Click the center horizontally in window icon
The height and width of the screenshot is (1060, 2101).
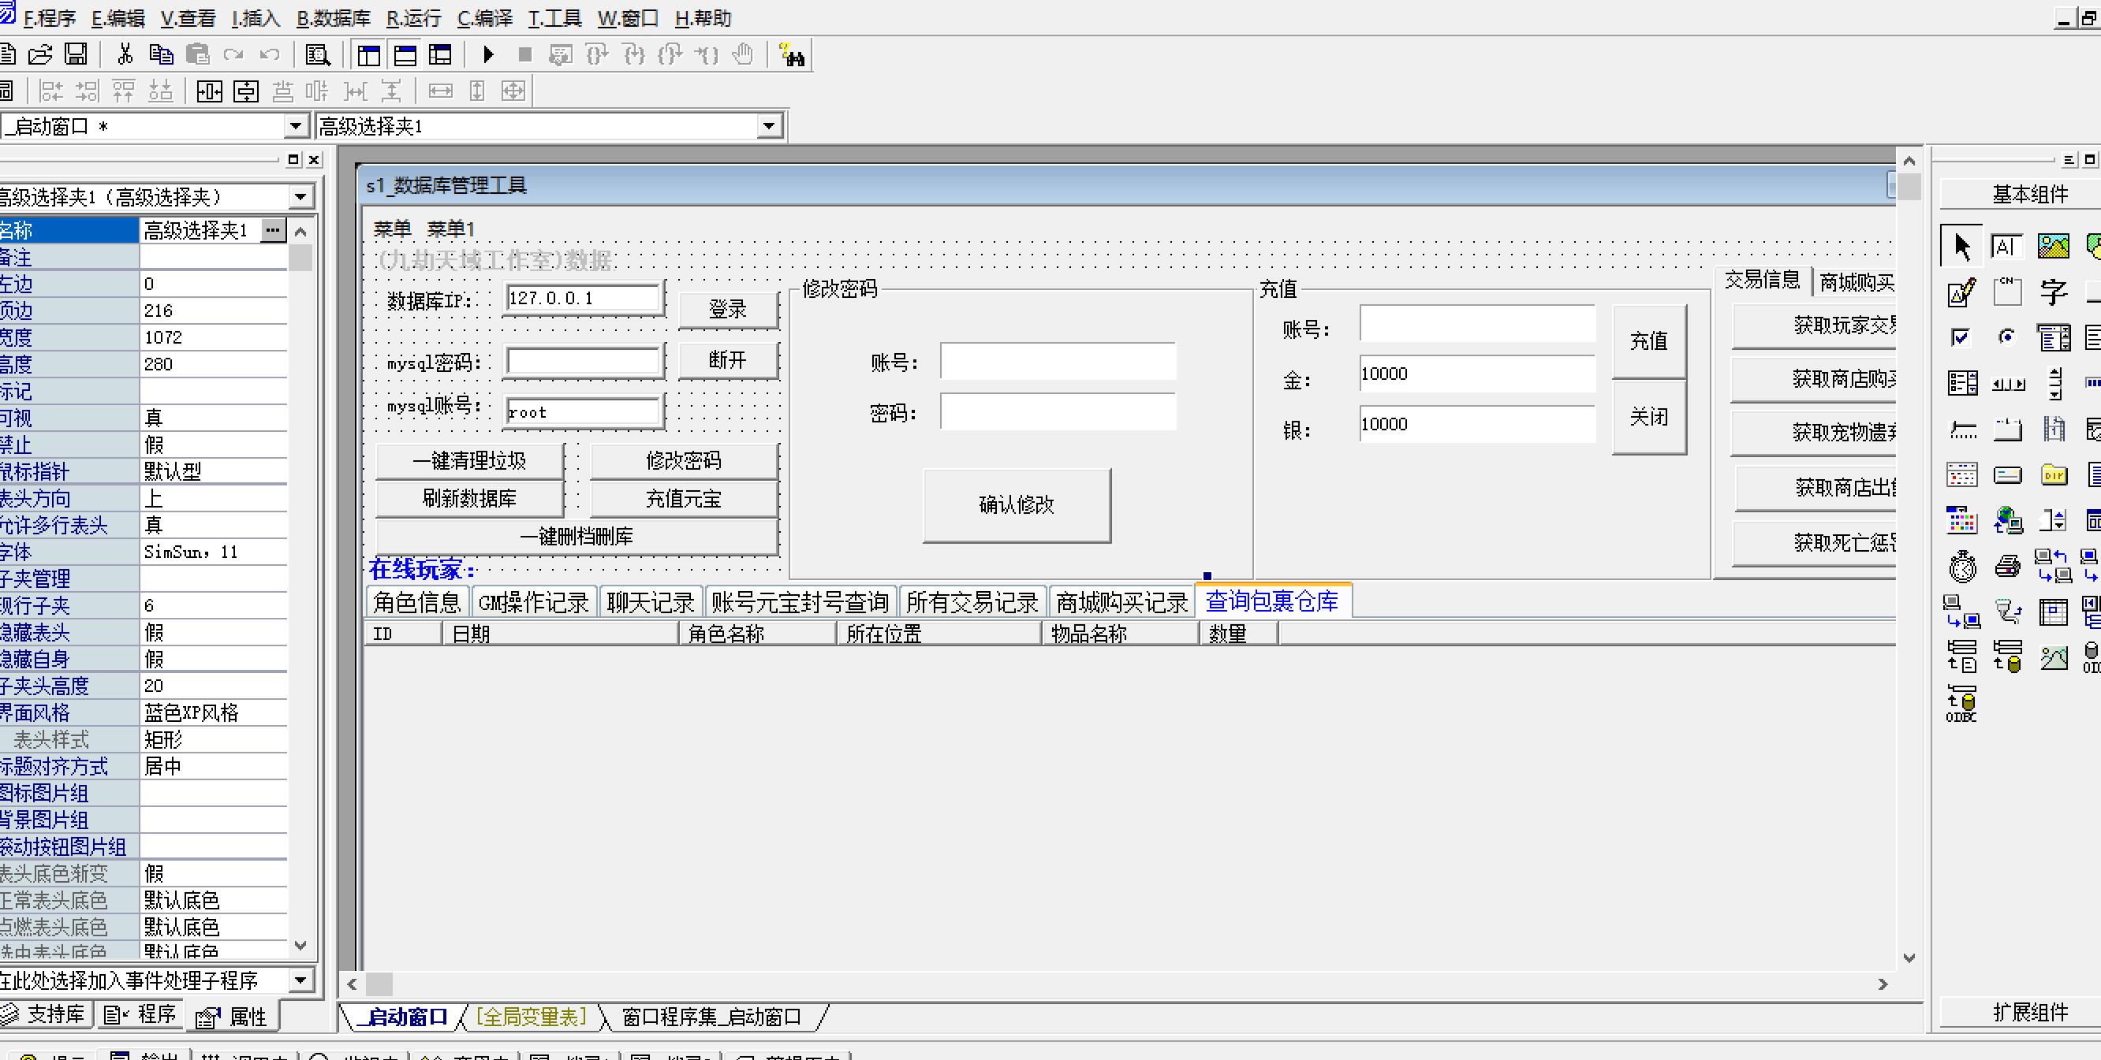[x=210, y=91]
